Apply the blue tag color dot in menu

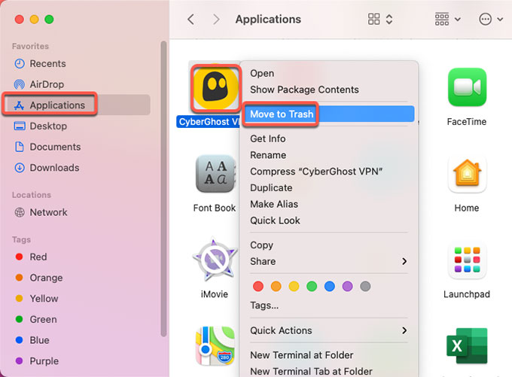point(330,286)
